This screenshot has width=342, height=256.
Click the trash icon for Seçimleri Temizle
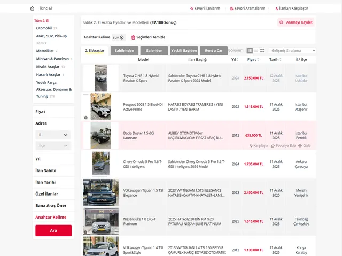pyautogui.click(x=133, y=37)
